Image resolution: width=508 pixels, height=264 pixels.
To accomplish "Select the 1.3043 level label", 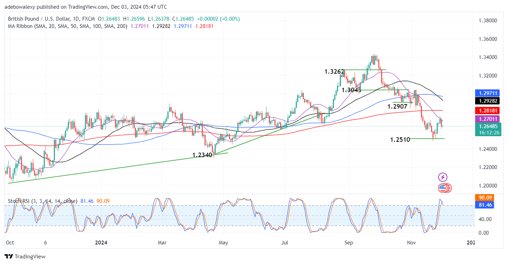I will pyautogui.click(x=352, y=90).
